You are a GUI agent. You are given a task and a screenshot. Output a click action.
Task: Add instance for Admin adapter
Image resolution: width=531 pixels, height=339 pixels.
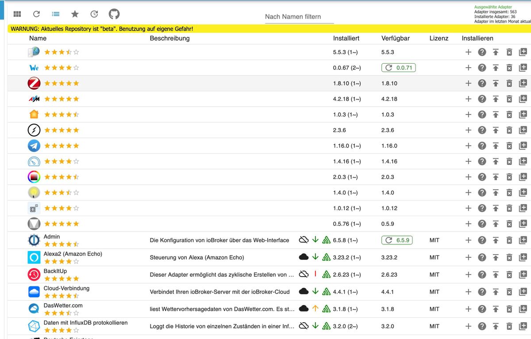coord(469,240)
